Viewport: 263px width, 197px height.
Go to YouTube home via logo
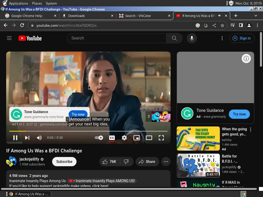click(x=30, y=38)
